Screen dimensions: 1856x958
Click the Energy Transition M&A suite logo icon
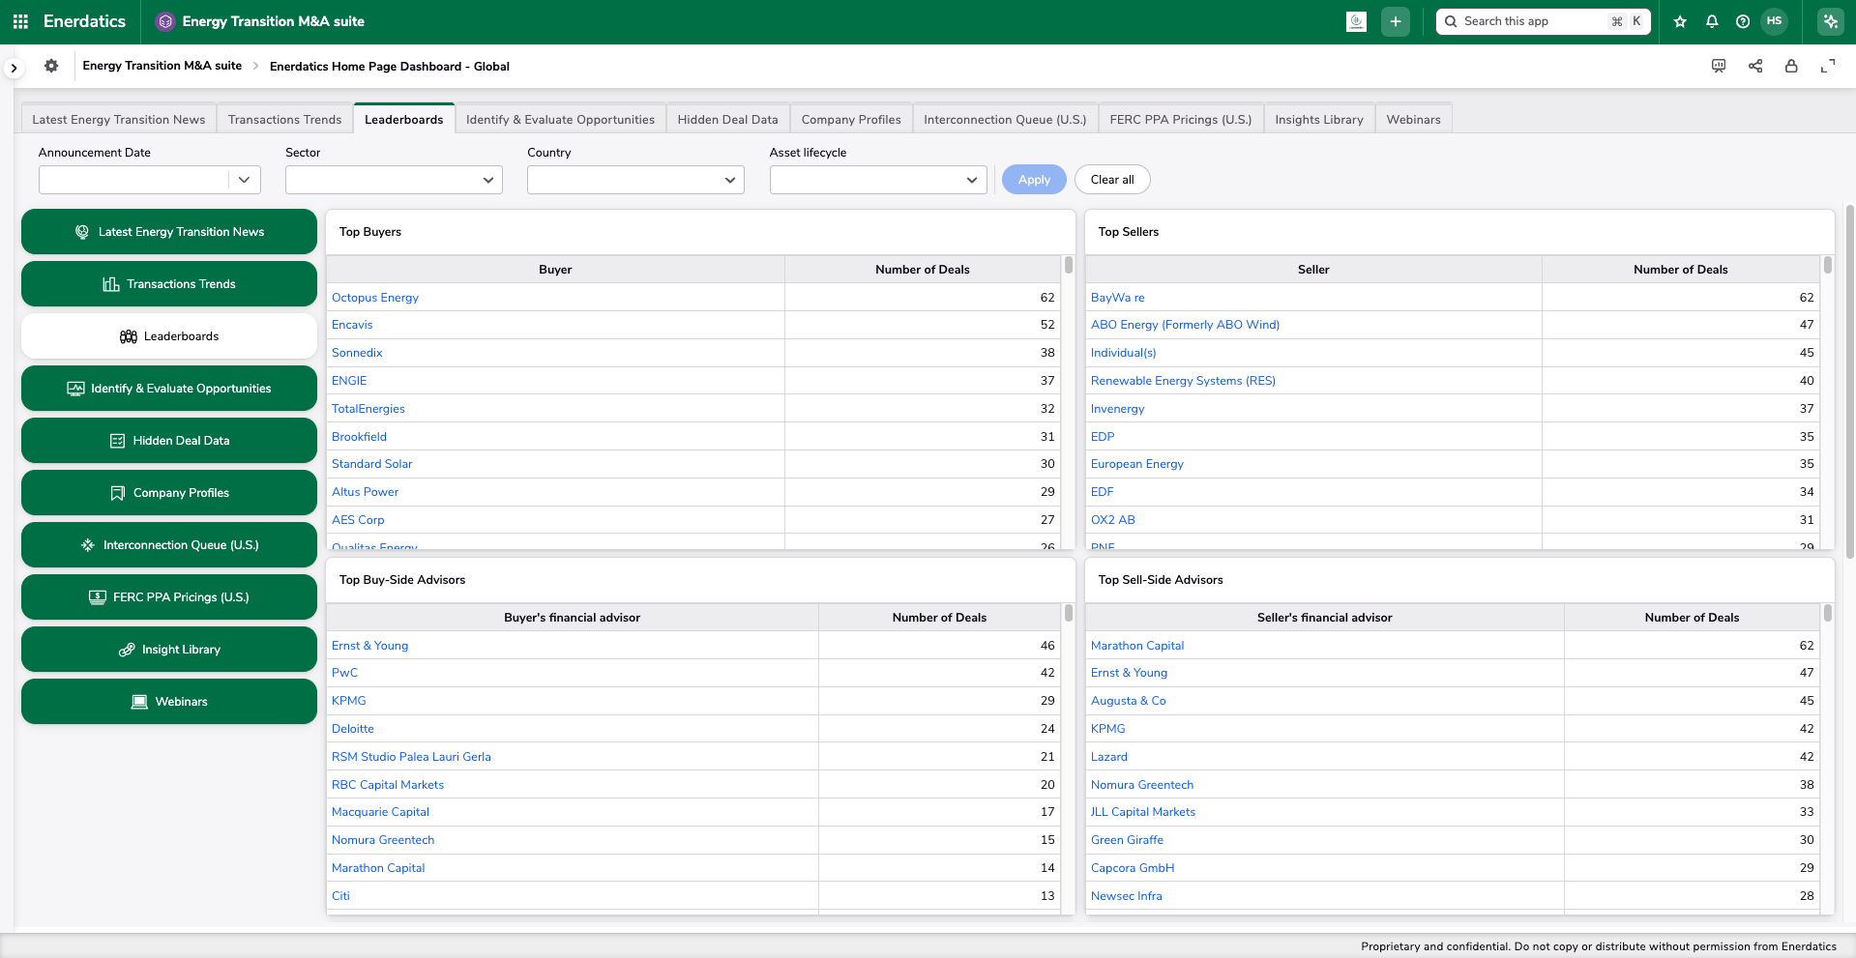(165, 21)
